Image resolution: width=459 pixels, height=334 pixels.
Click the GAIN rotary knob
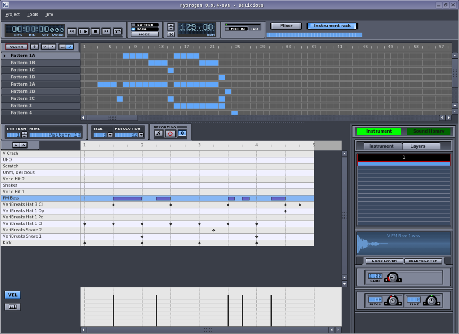pos(393,278)
